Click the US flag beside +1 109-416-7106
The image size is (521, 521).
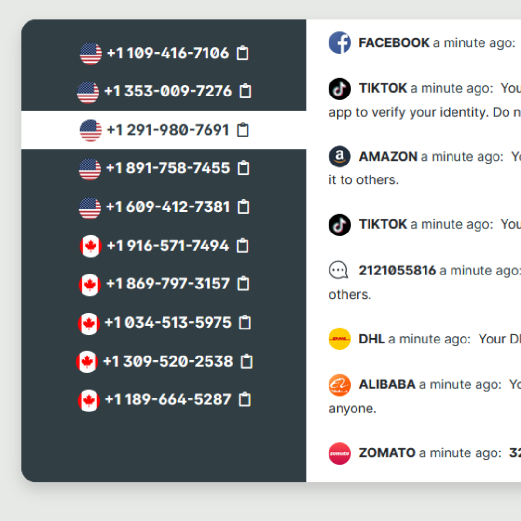tap(90, 54)
